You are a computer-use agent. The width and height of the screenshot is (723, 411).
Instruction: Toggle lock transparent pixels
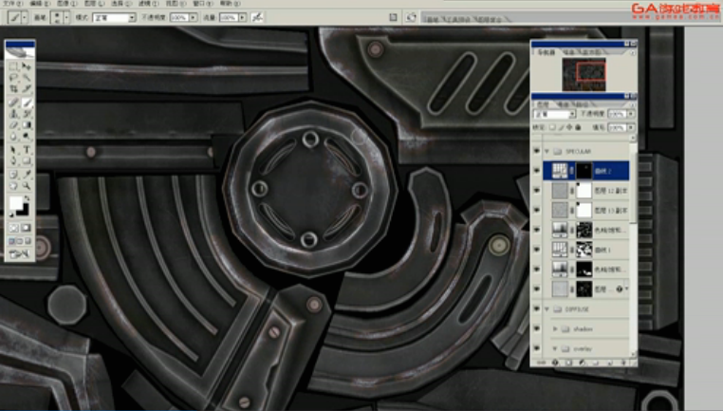(x=552, y=127)
